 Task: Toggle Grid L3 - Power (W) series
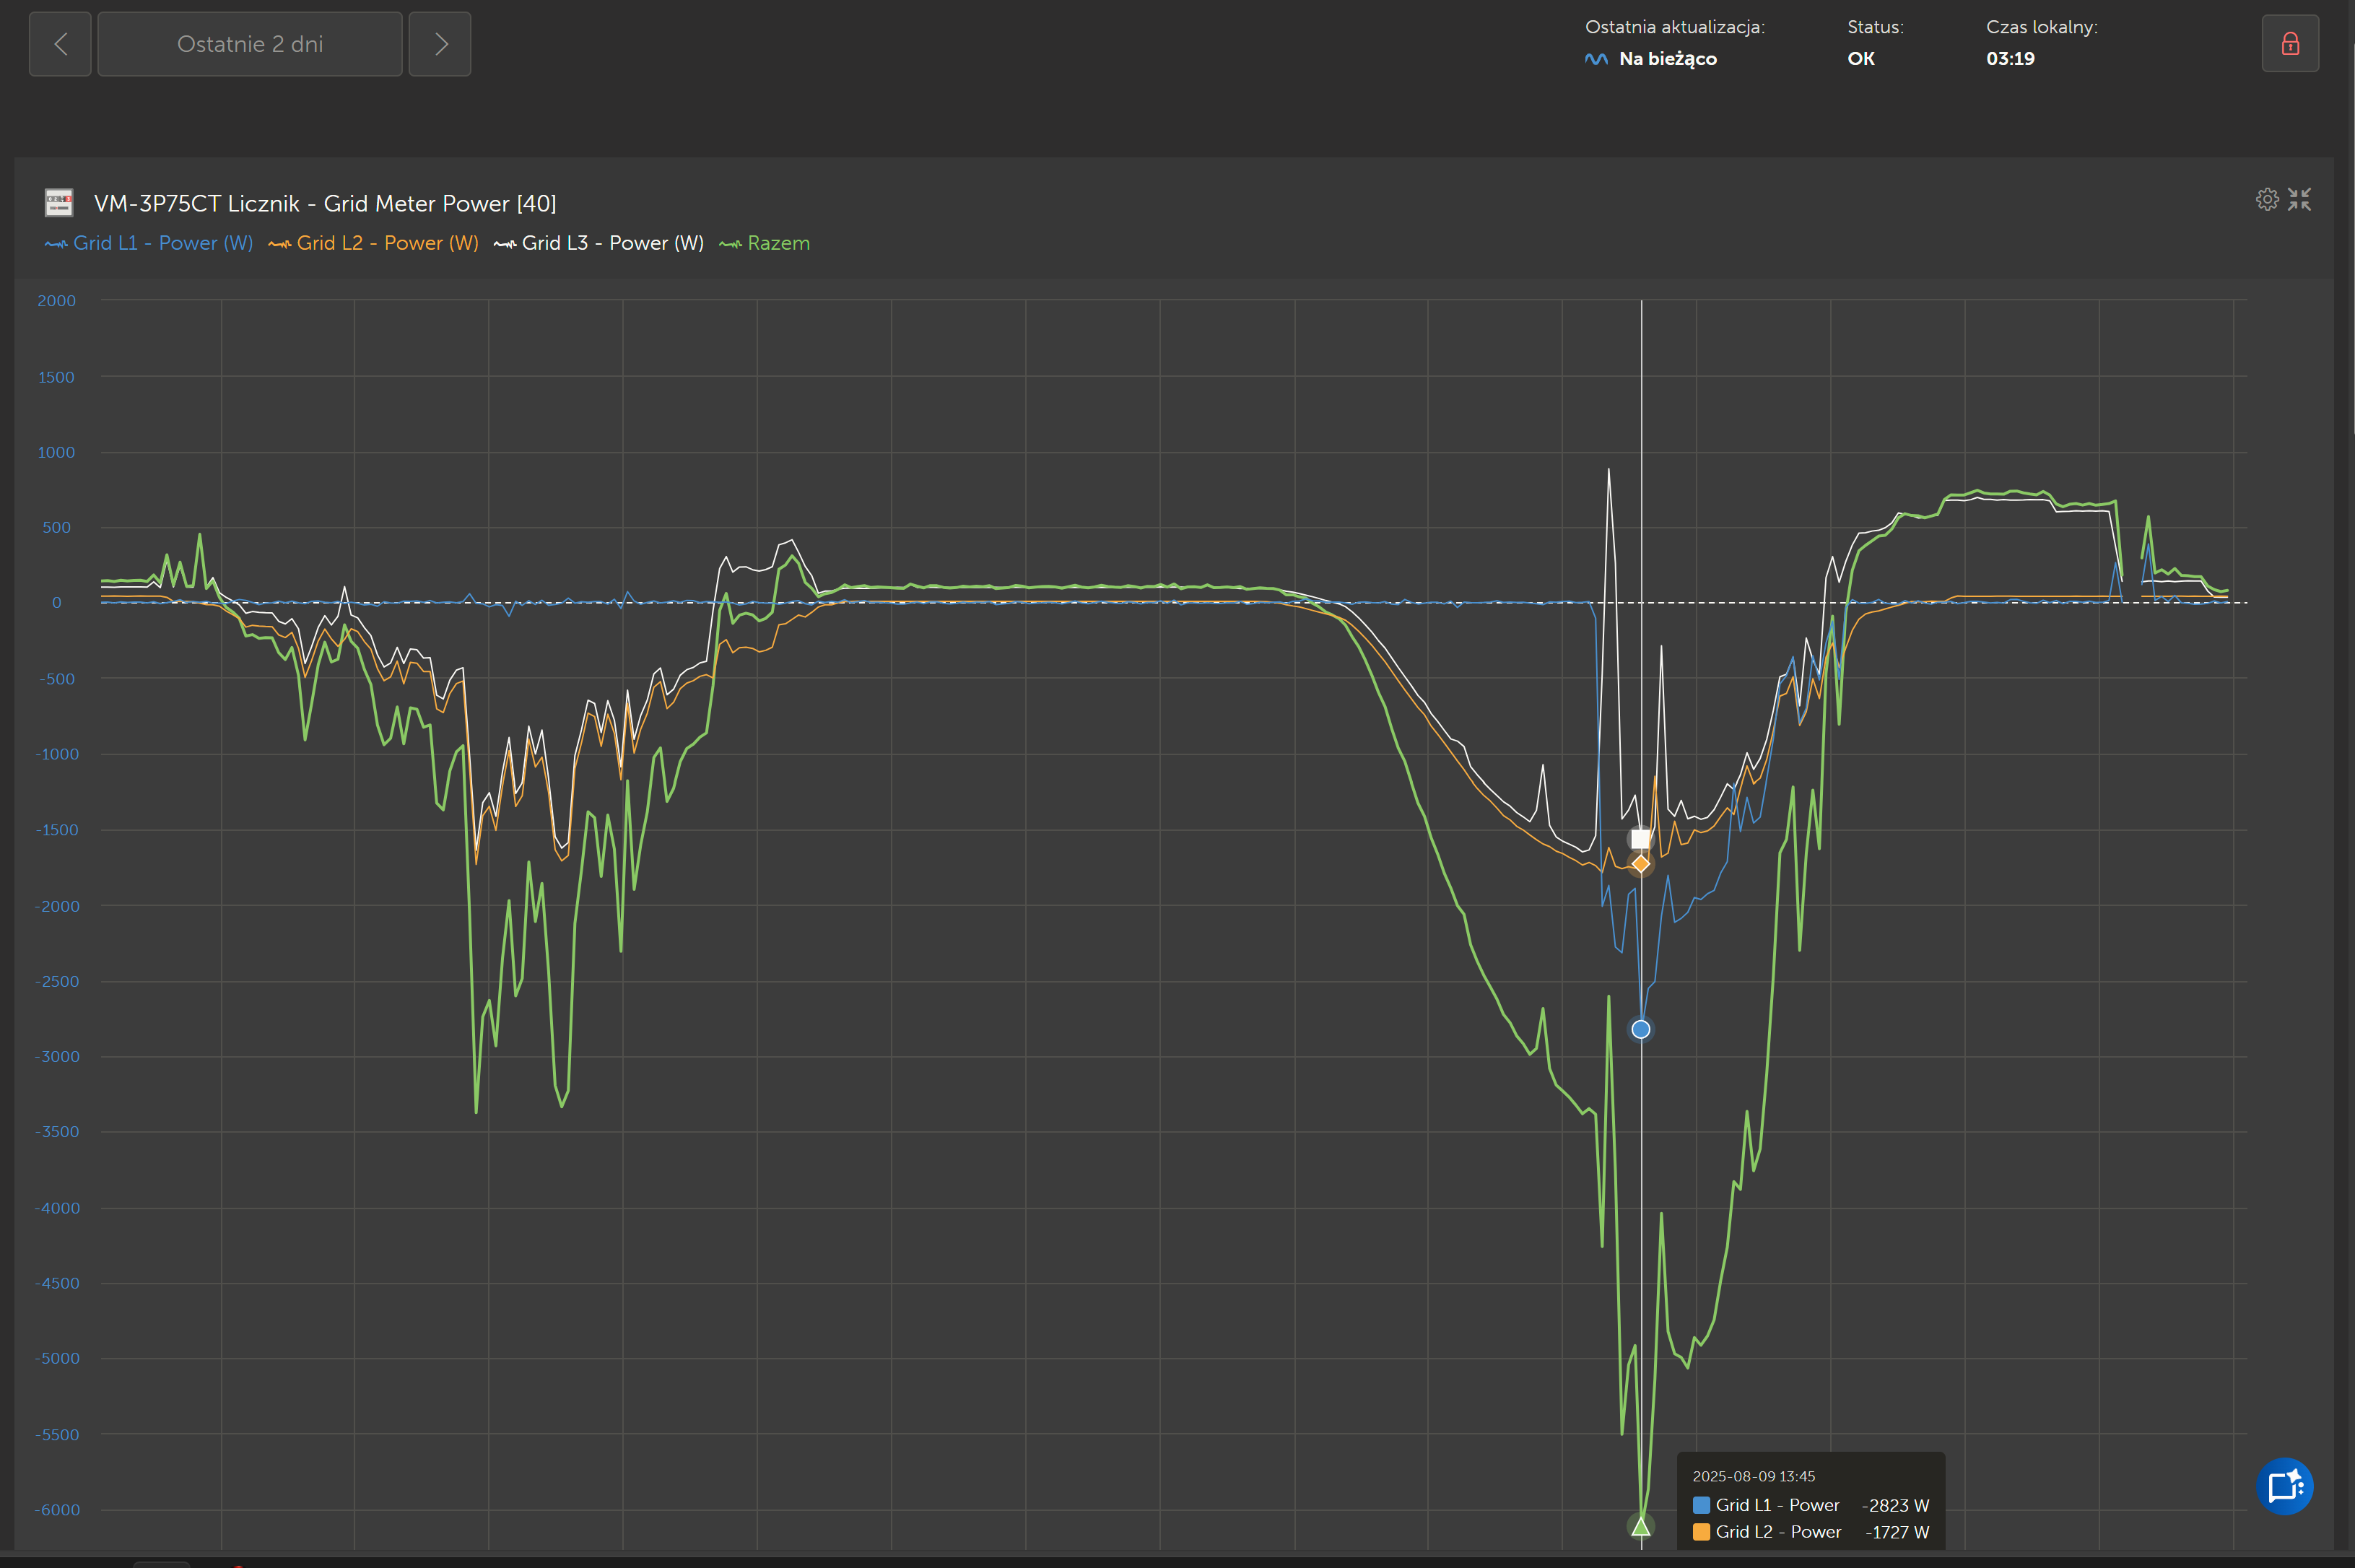tap(599, 243)
